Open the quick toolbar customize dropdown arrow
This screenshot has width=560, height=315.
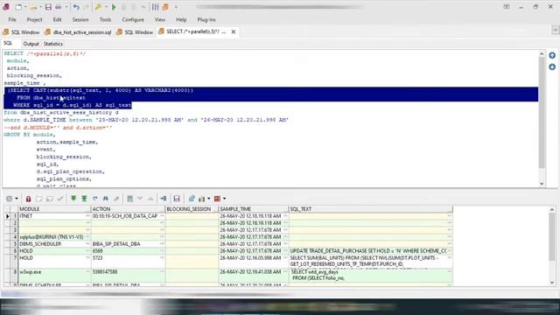(x=176, y=7)
